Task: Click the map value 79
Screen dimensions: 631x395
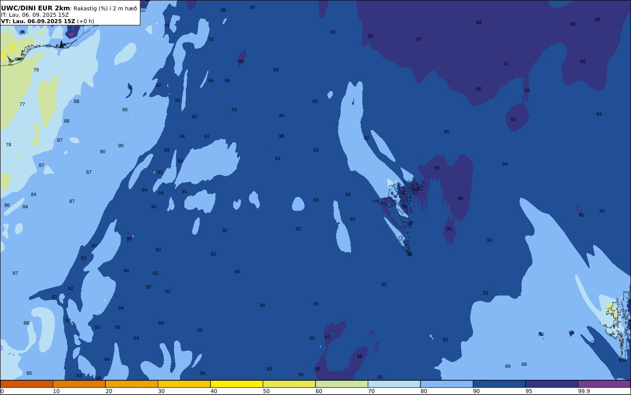Action: (x=36, y=70)
